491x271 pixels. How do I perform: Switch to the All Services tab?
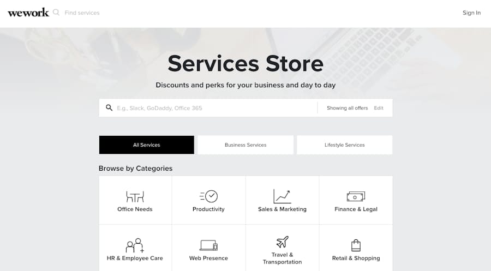(147, 145)
